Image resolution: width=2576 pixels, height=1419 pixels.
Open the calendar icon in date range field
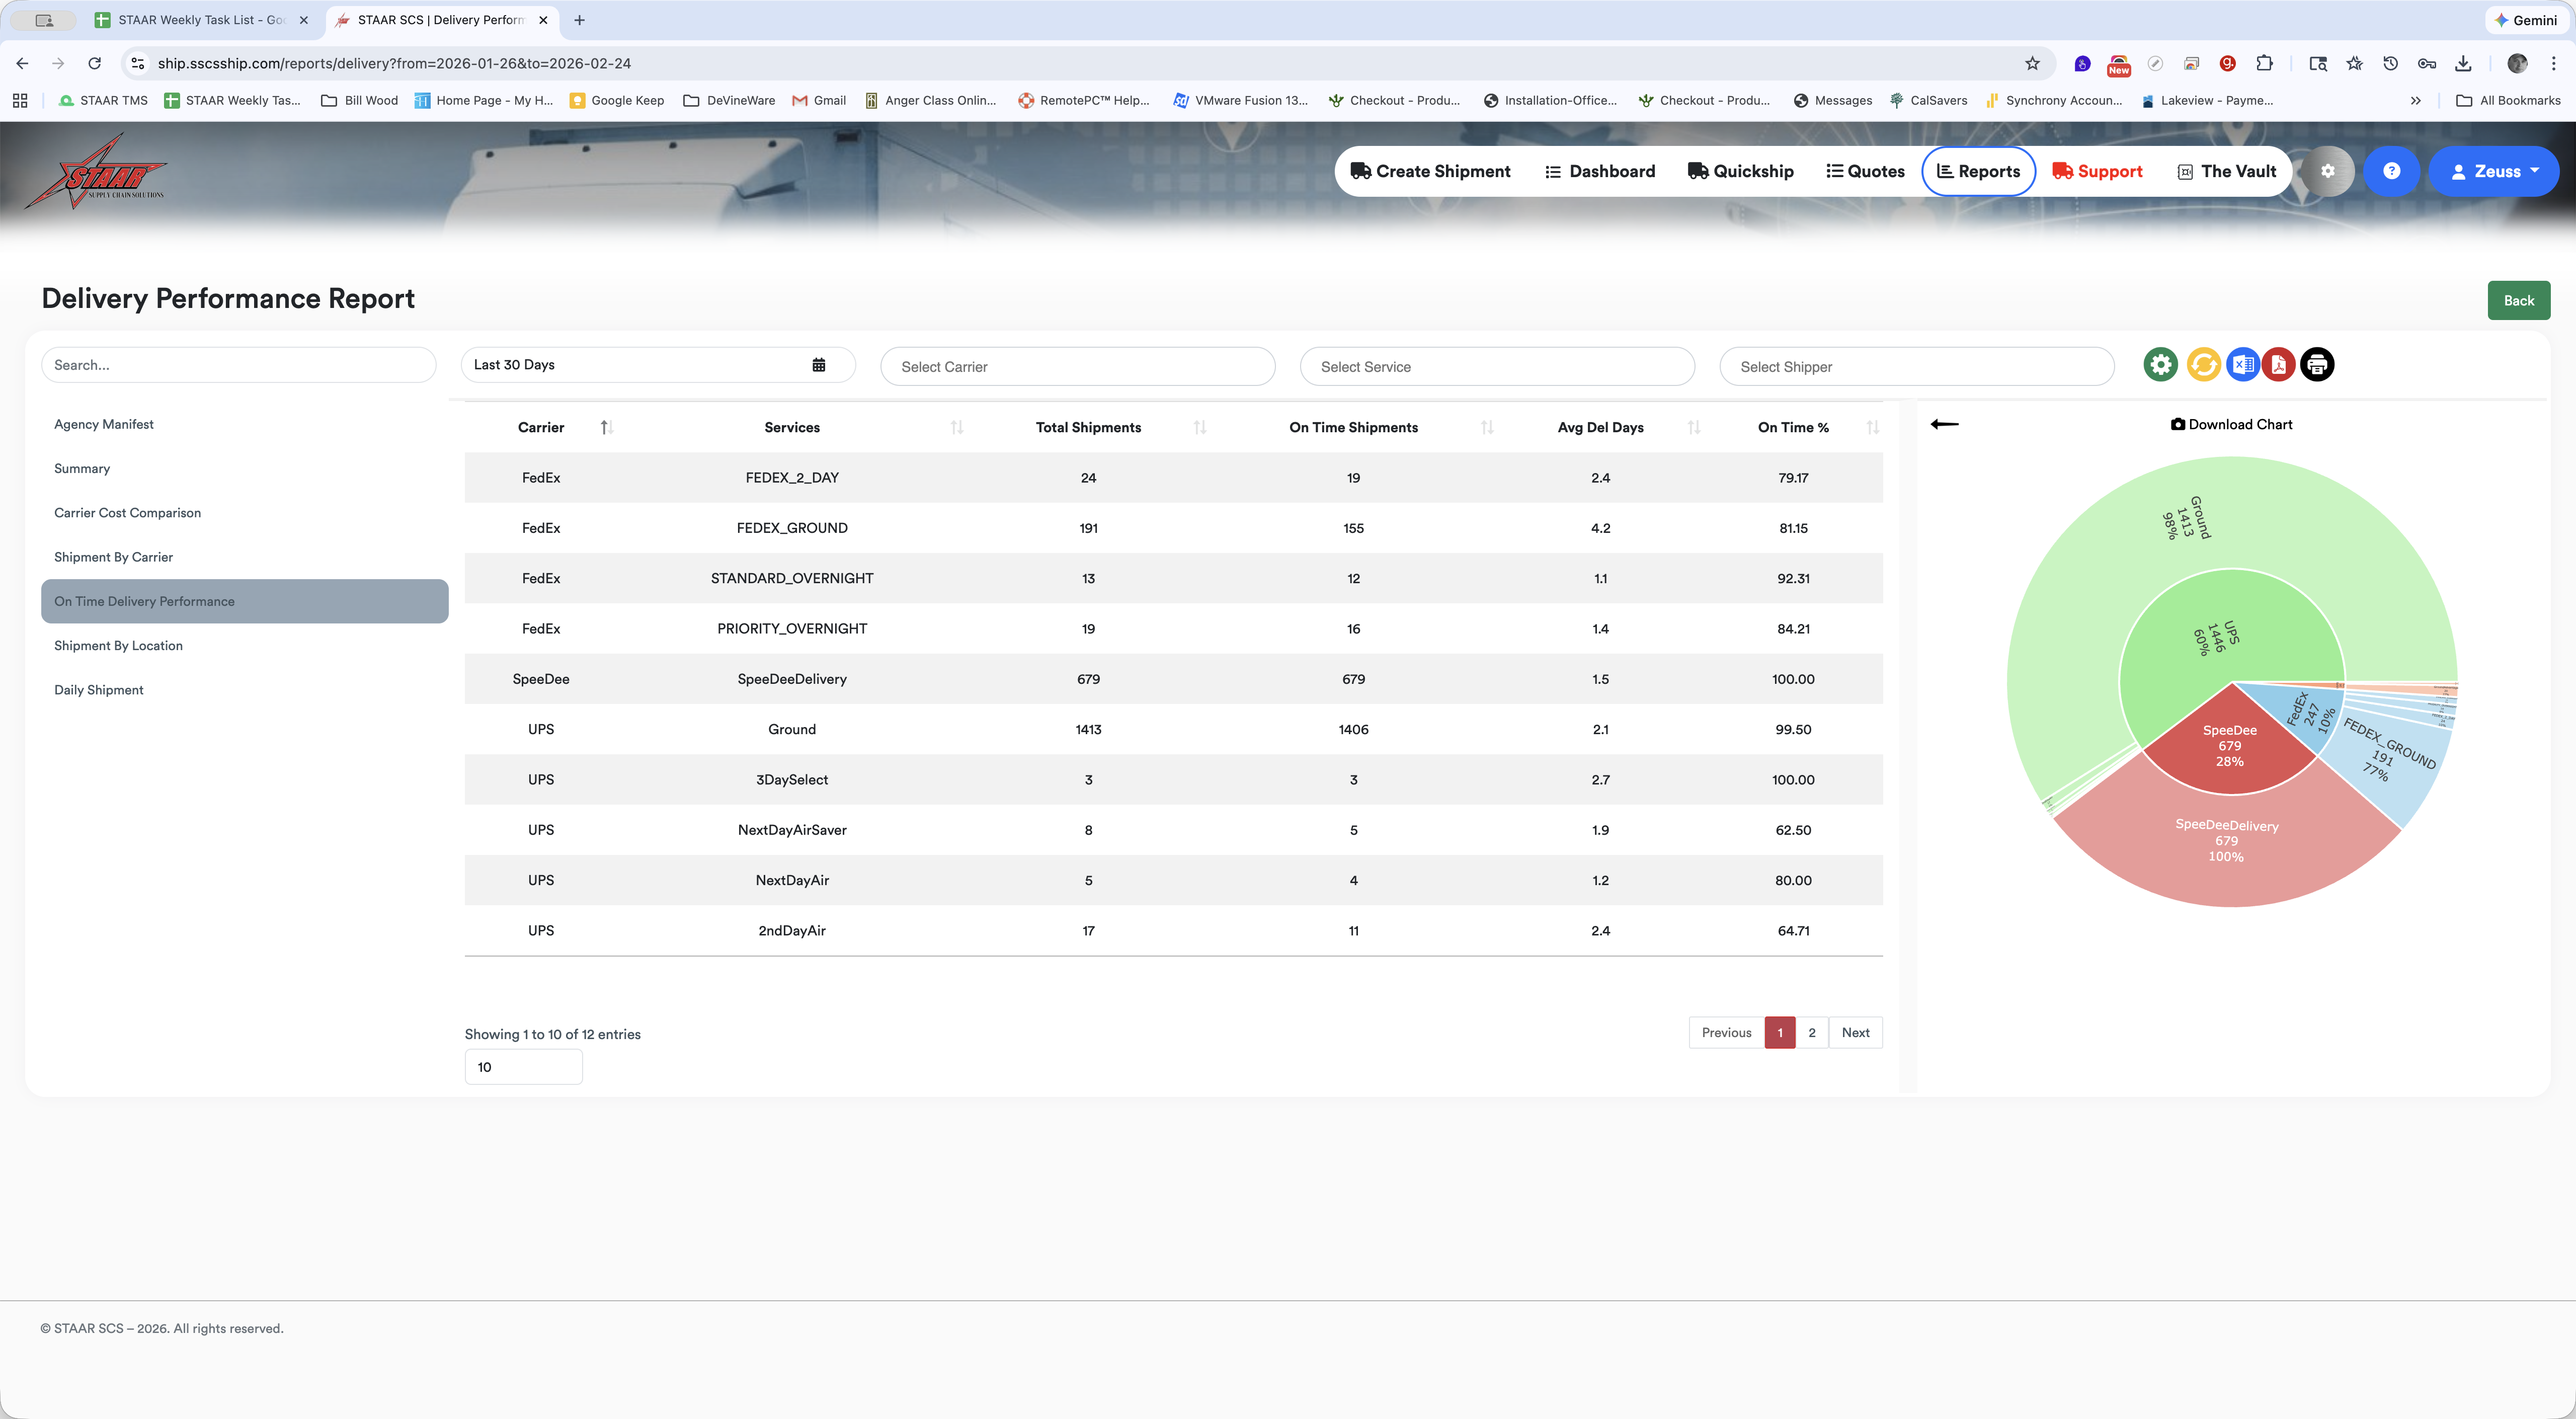[818, 365]
